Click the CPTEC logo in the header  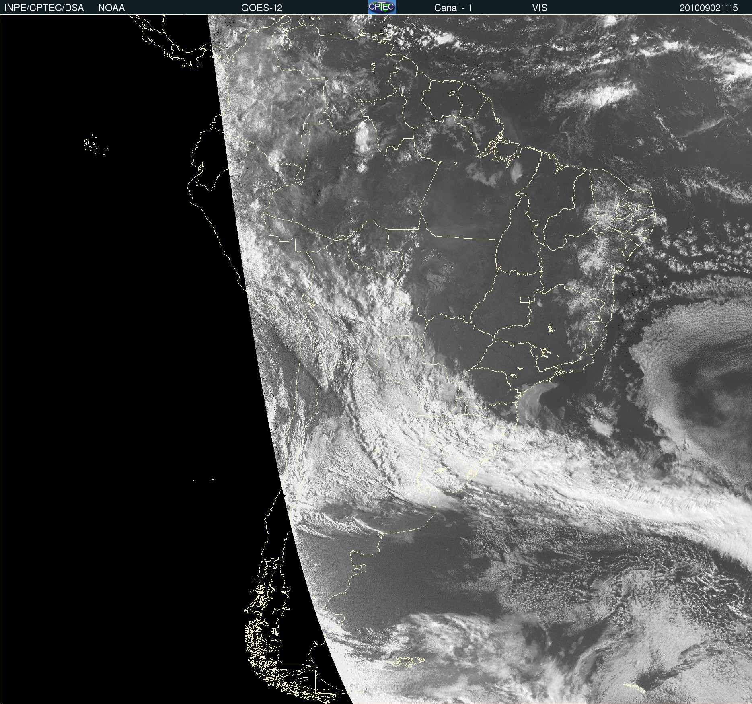coord(382,7)
